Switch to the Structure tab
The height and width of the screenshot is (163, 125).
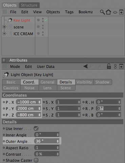point(29,5)
